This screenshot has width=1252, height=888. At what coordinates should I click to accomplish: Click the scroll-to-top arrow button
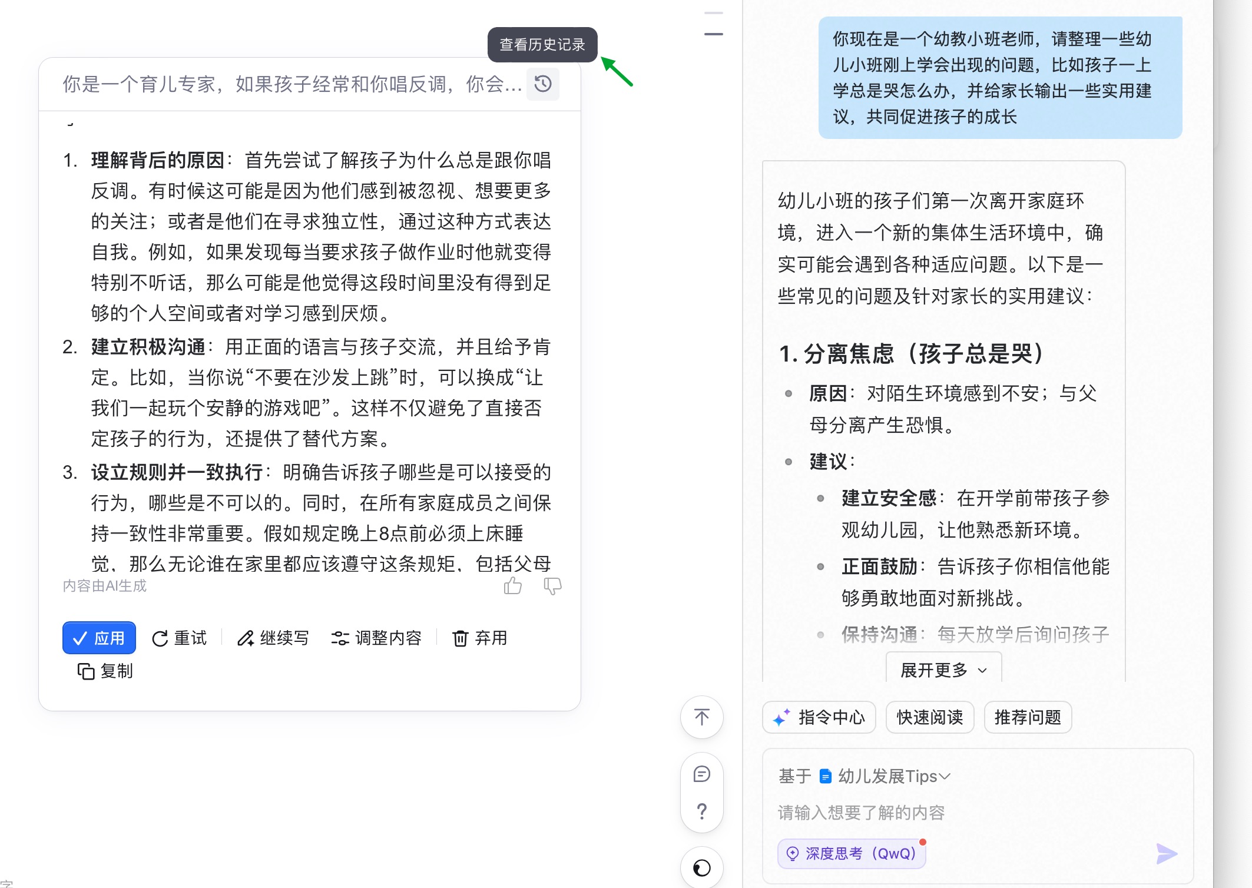tap(701, 717)
